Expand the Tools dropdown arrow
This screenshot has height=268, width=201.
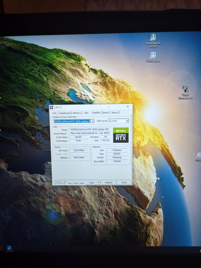click(x=99, y=183)
